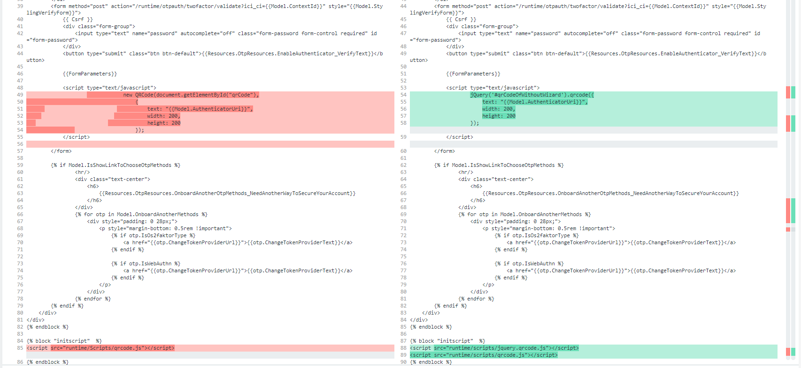Click the small red-only marker in the diff overview
The width and height of the screenshot is (801, 368).
coord(788,229)
